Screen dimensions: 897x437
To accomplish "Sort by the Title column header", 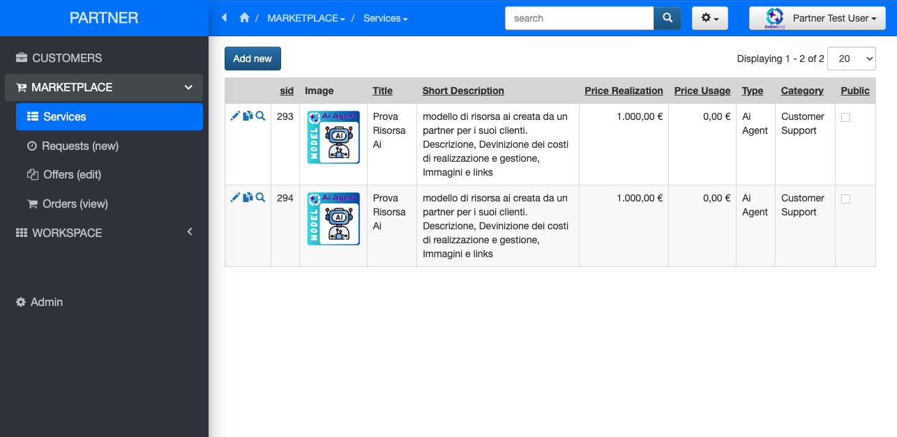I will 382,91.
